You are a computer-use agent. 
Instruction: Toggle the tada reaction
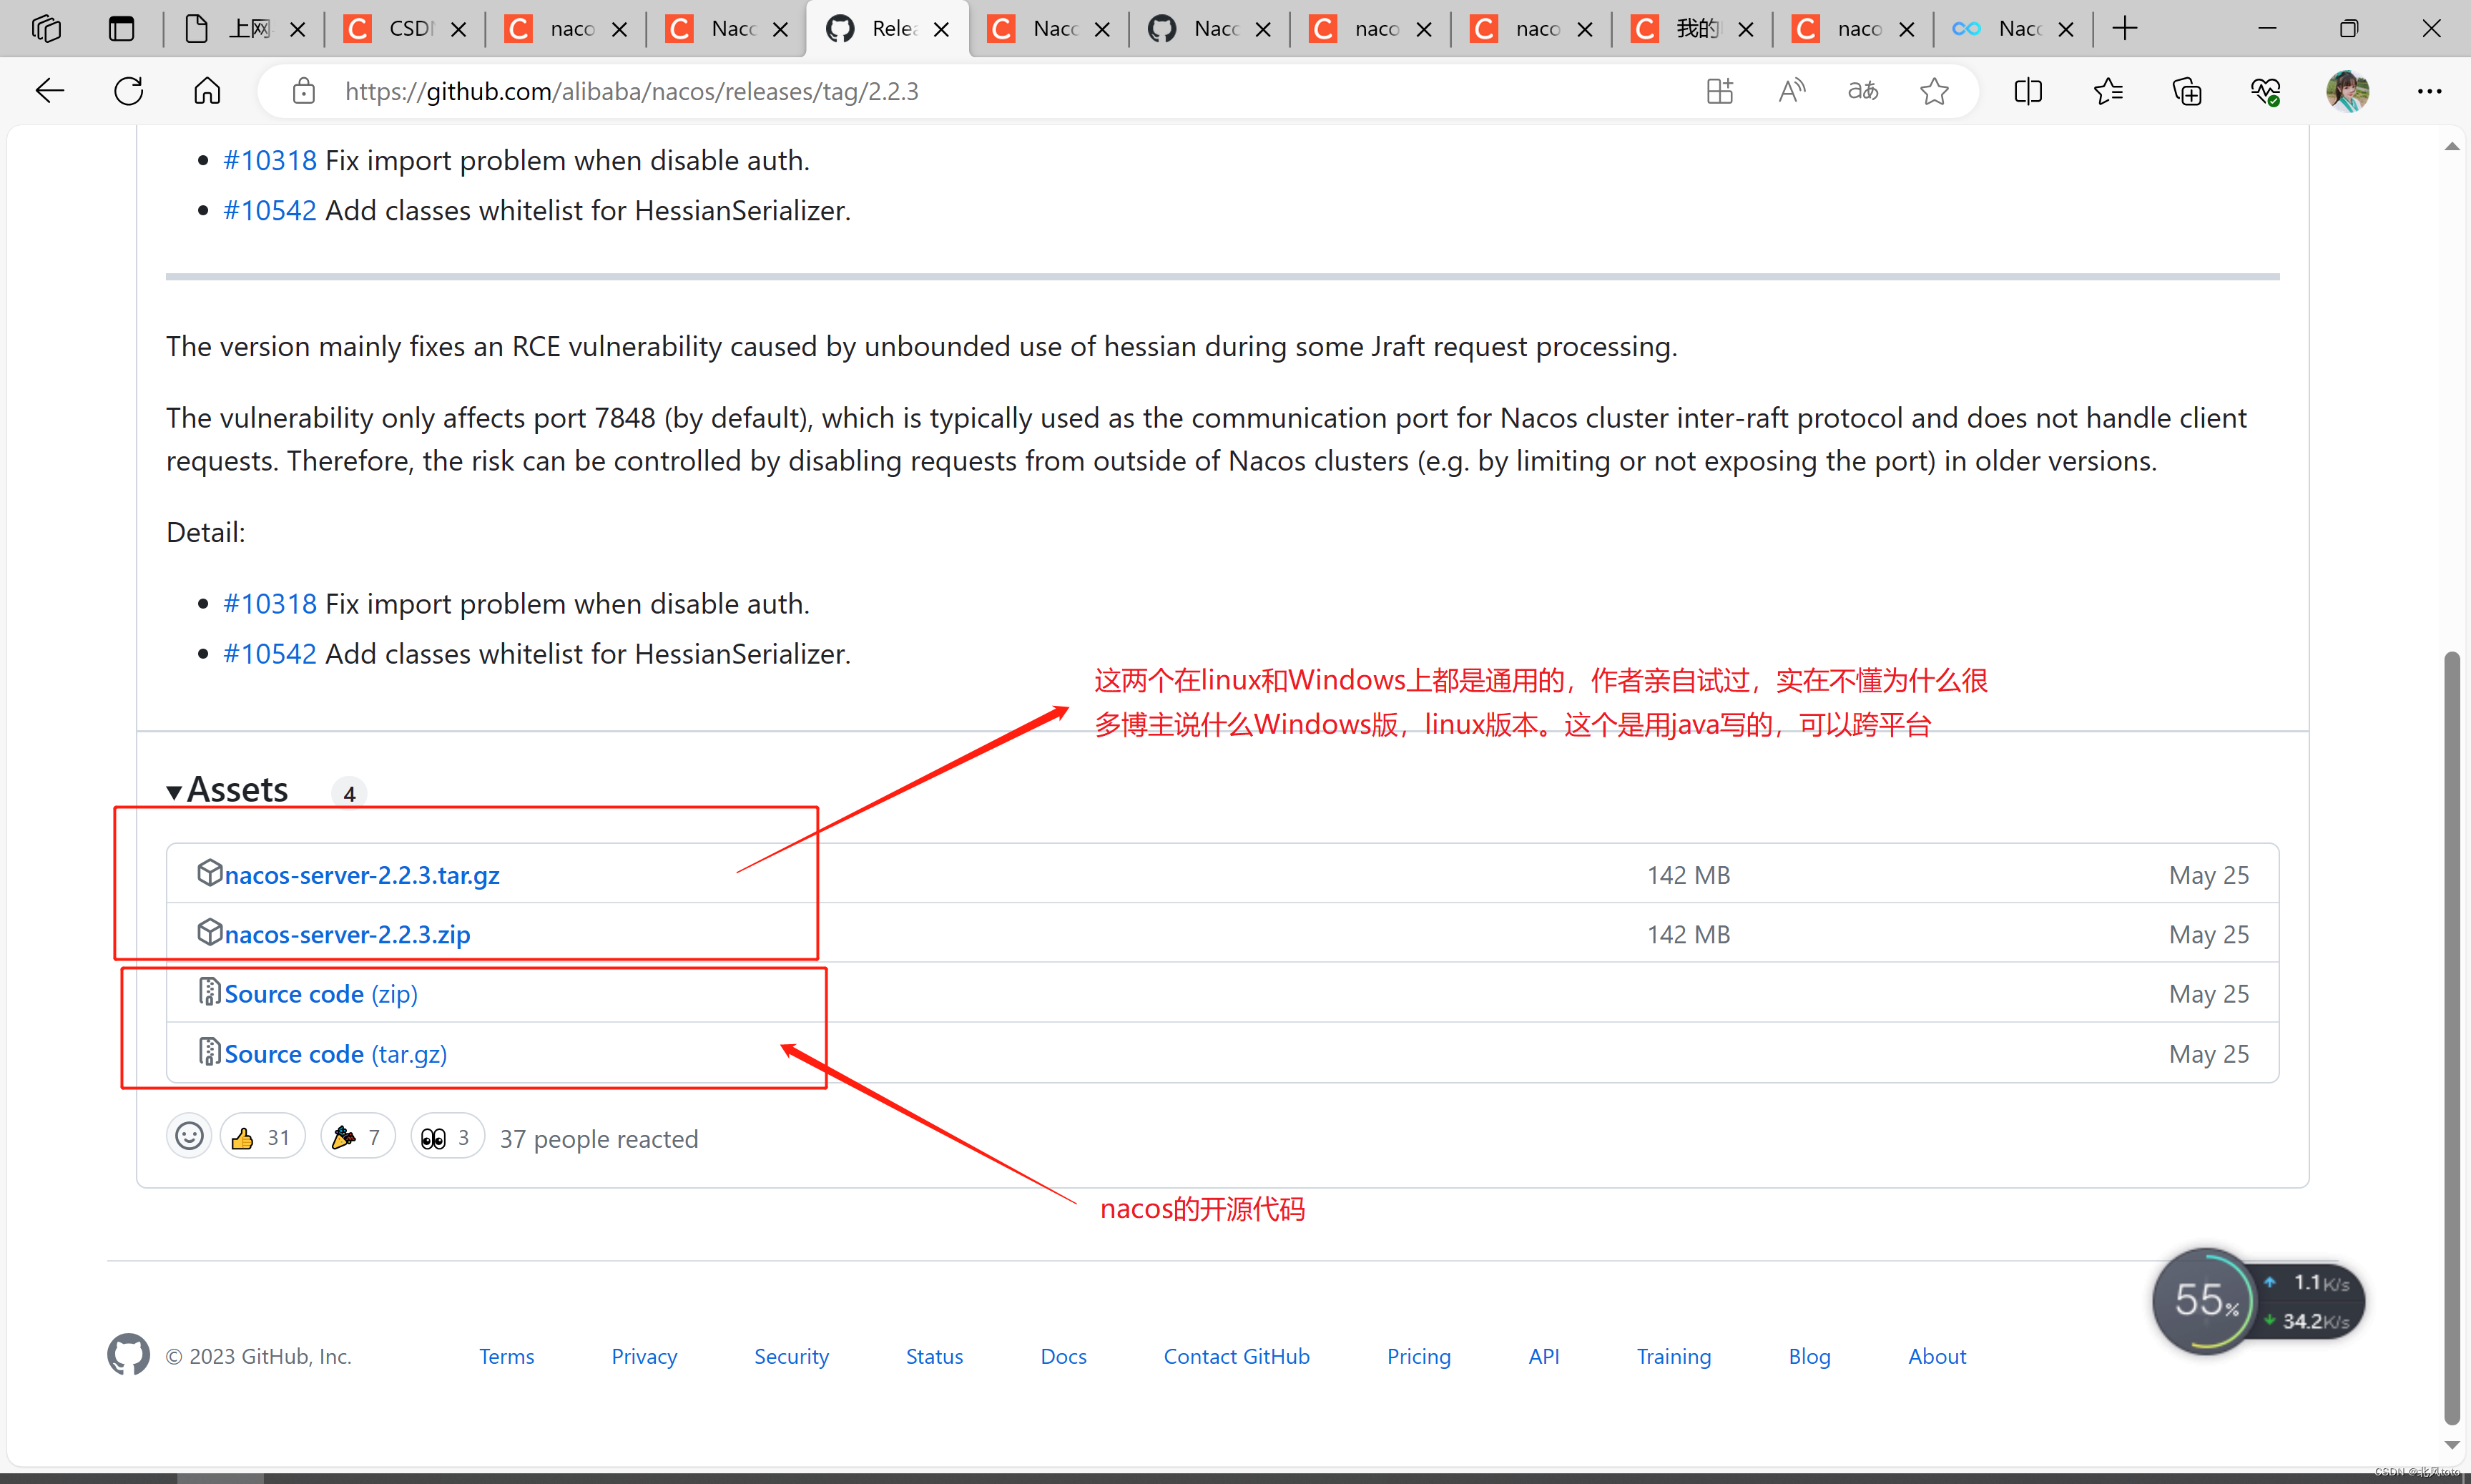pyautogui.click(x=356, y=1136)
